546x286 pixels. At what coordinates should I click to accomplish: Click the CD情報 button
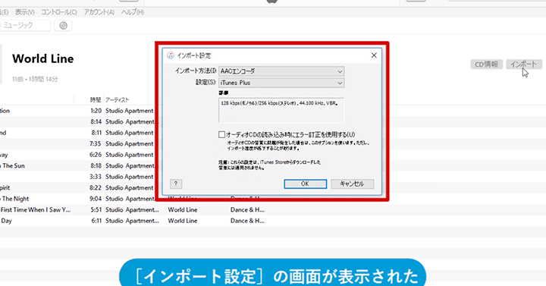tap(486, 64)
